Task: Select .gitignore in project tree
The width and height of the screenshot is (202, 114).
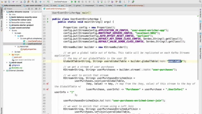Action: pyautogui.click(x=15, y=65)
